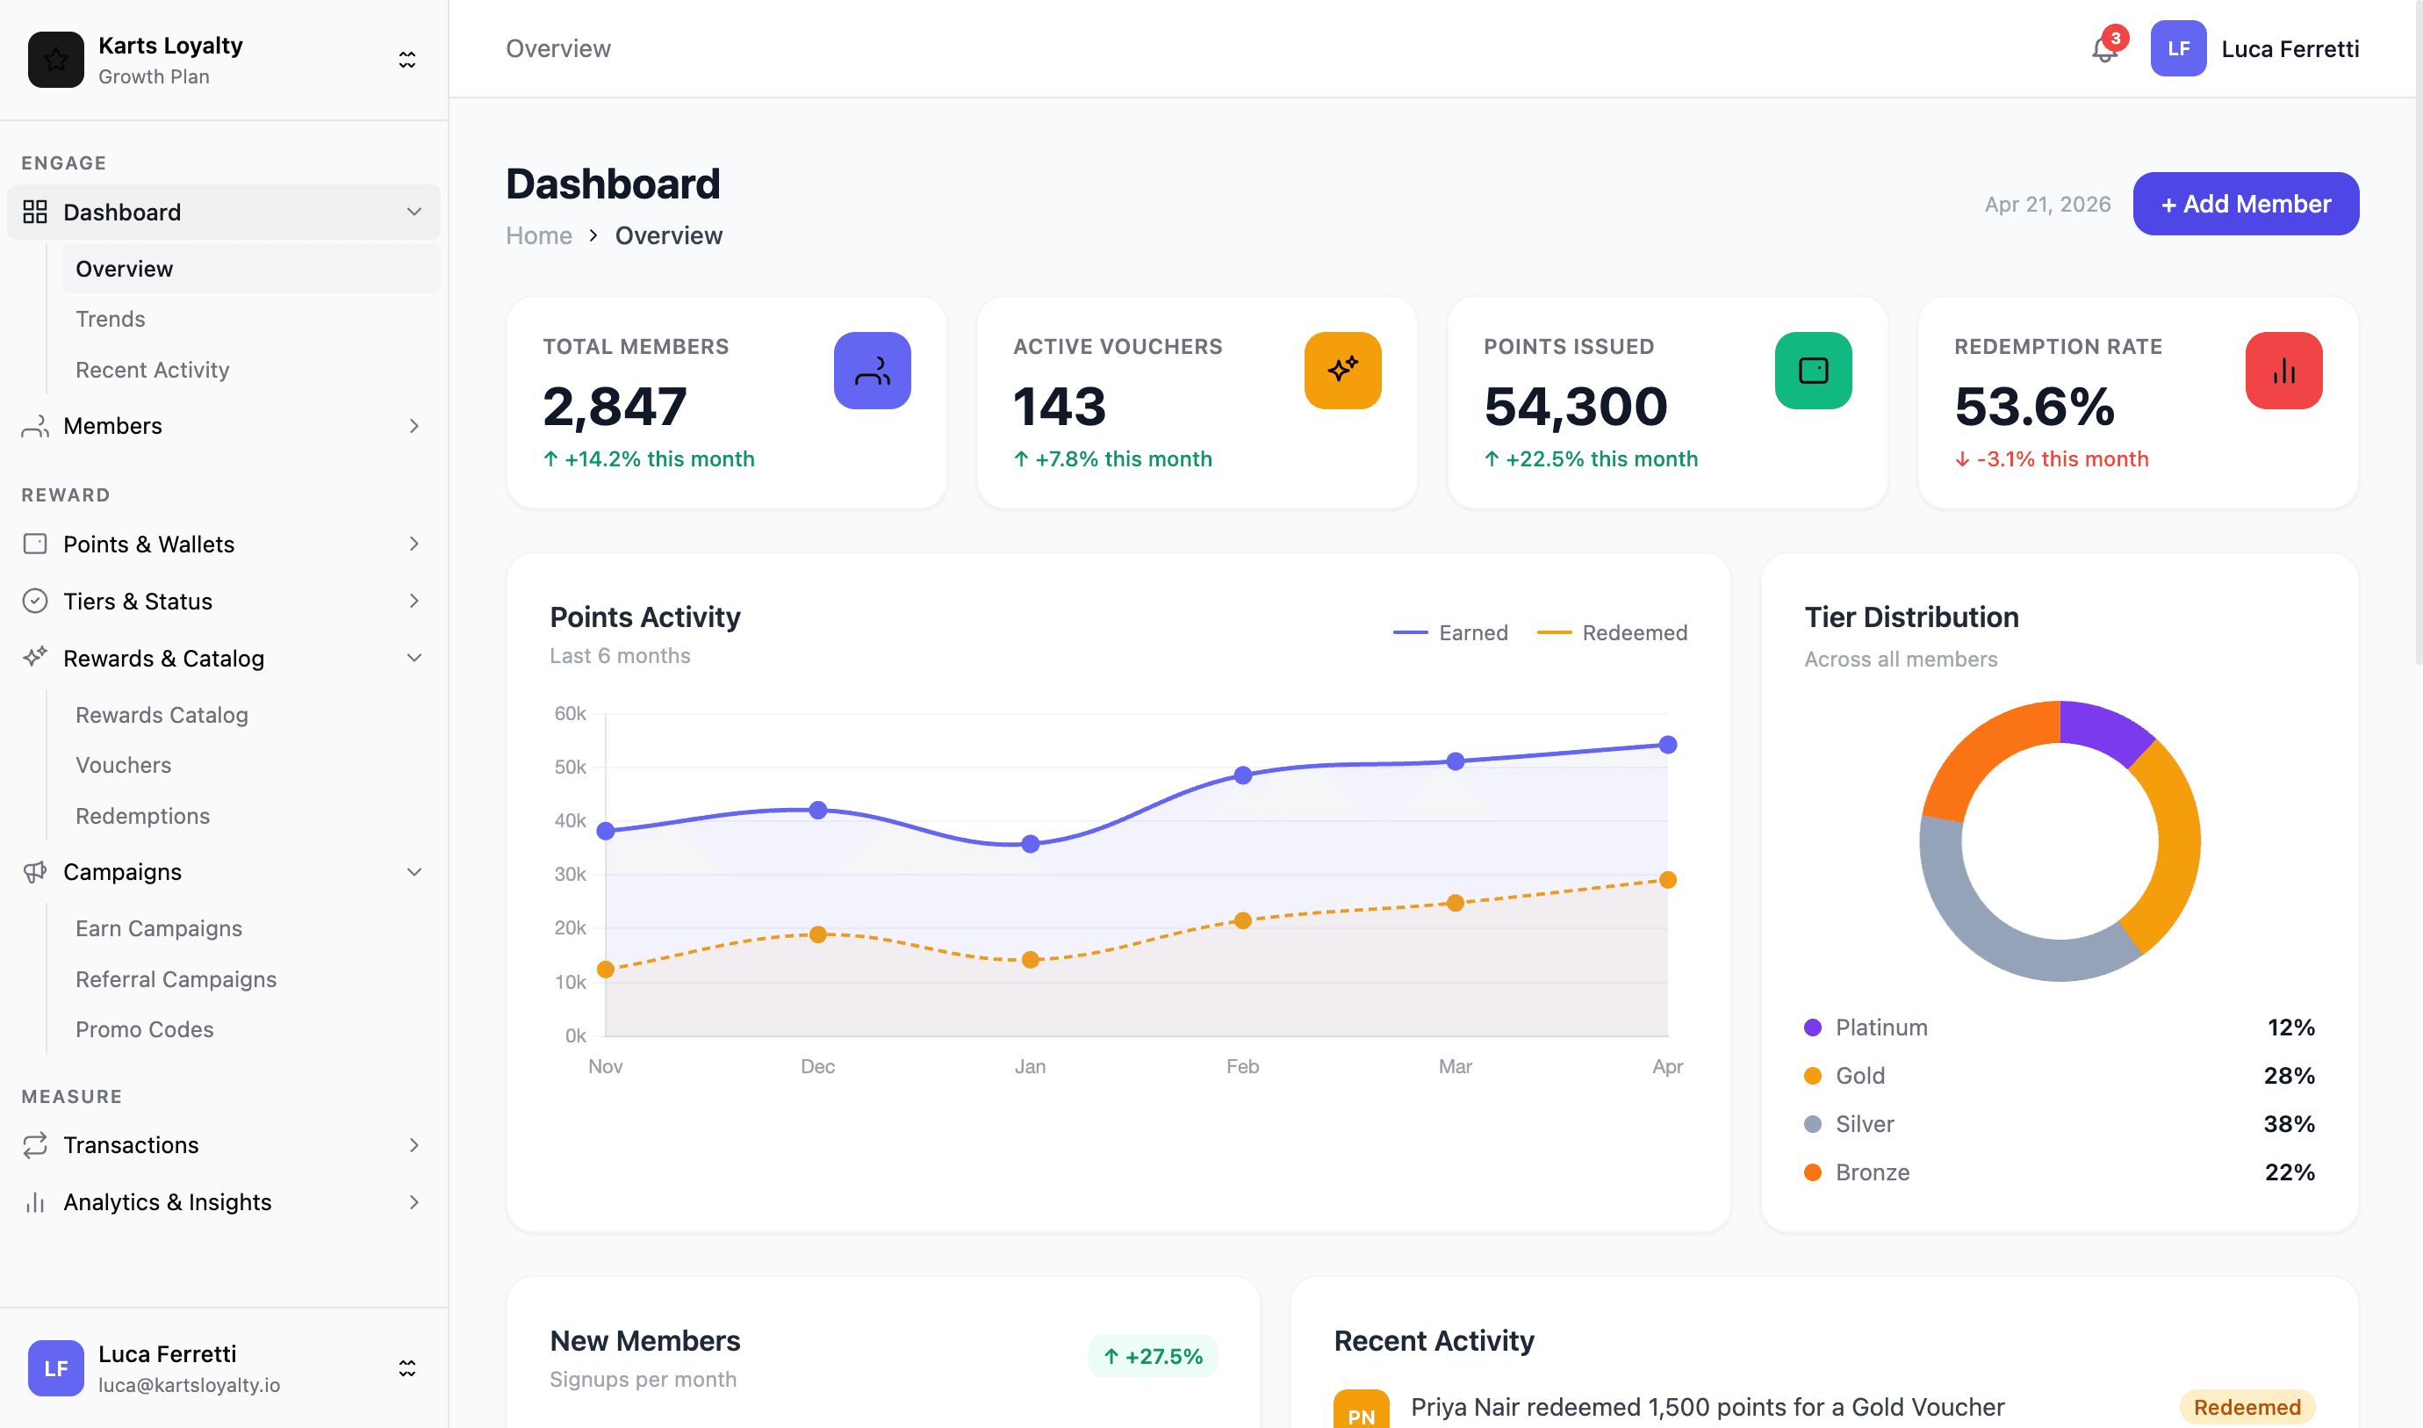Click the Add Member button

2244,204
